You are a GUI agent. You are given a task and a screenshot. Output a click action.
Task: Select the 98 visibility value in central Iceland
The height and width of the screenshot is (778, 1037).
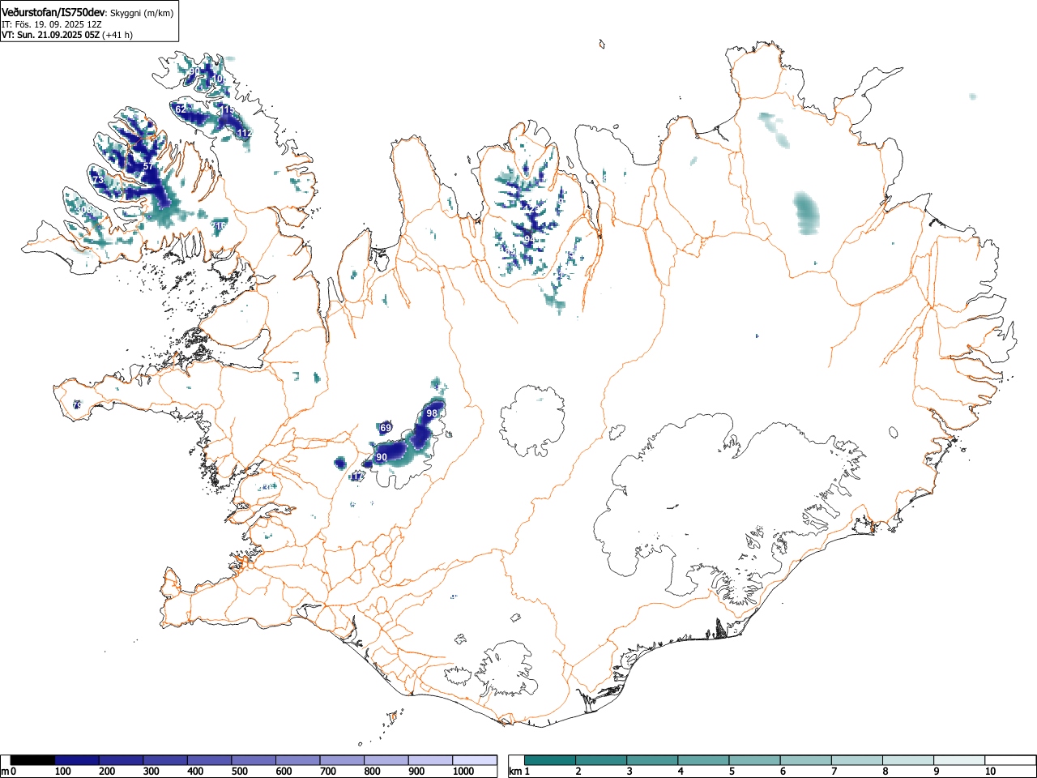coord(432,413)
